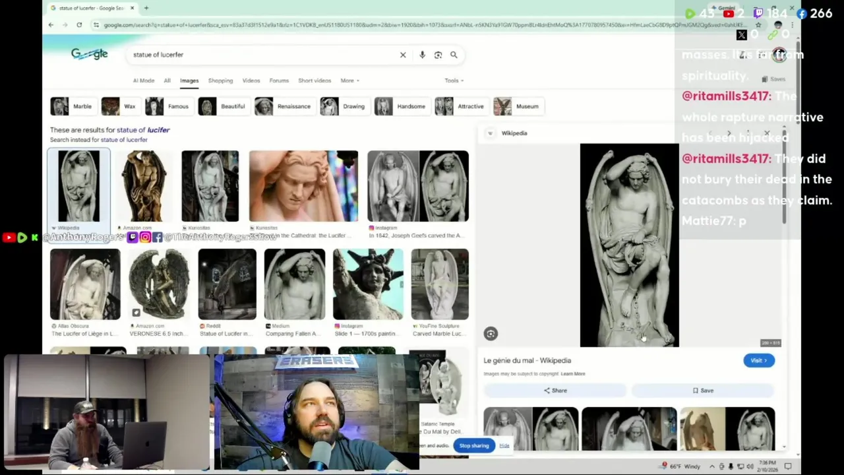The height and width of the screenshot is (475, 844).
Task: Click the 'Stop sharing' button
Action: 474,446
